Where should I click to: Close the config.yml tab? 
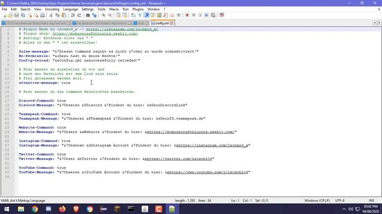click(x=171, y=23)
